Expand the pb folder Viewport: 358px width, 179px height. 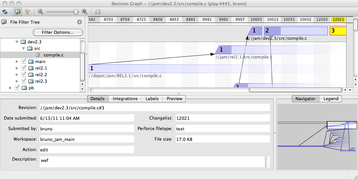pos(10,88)
